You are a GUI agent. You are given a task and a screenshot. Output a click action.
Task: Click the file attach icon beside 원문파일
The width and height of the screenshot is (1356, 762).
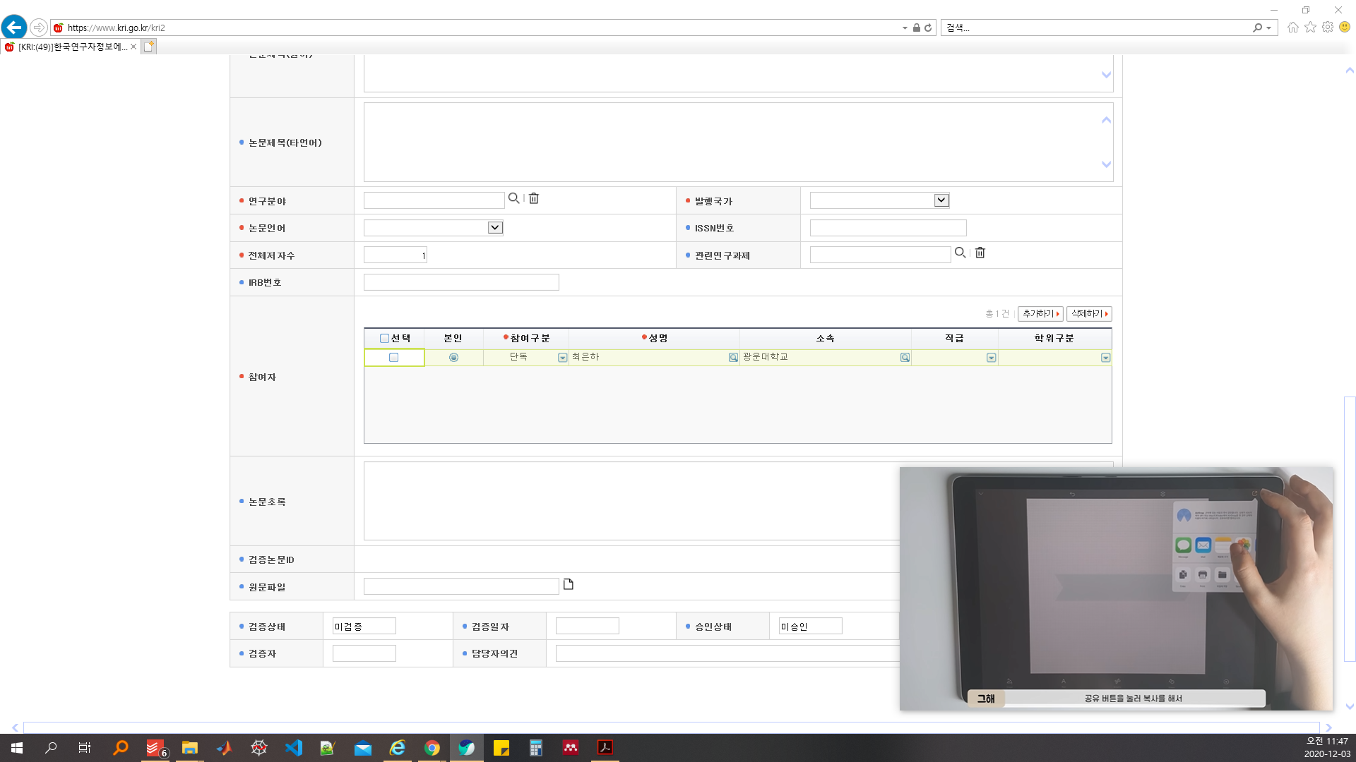coord(568,584)
